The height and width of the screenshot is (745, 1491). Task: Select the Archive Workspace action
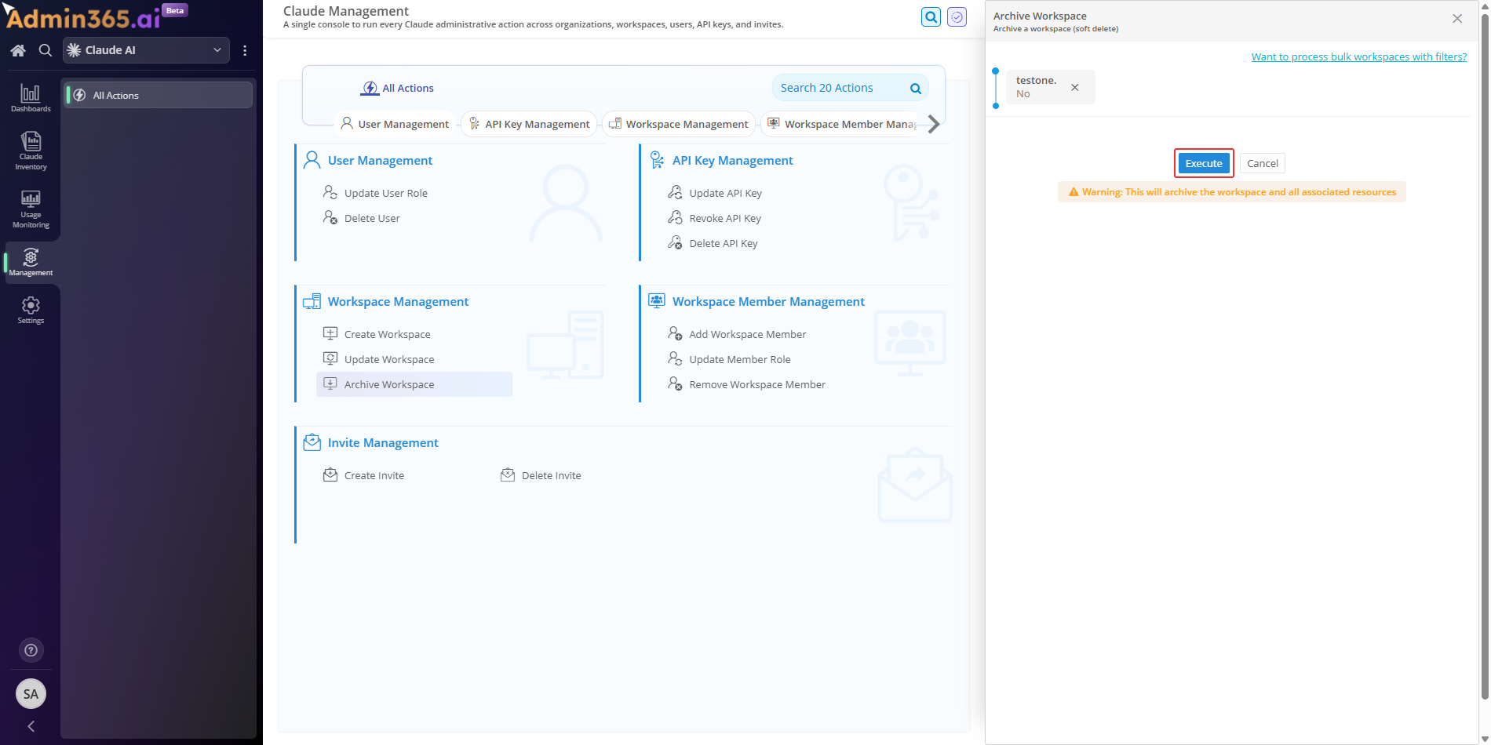pyautogui.click(x=414, y=384)
